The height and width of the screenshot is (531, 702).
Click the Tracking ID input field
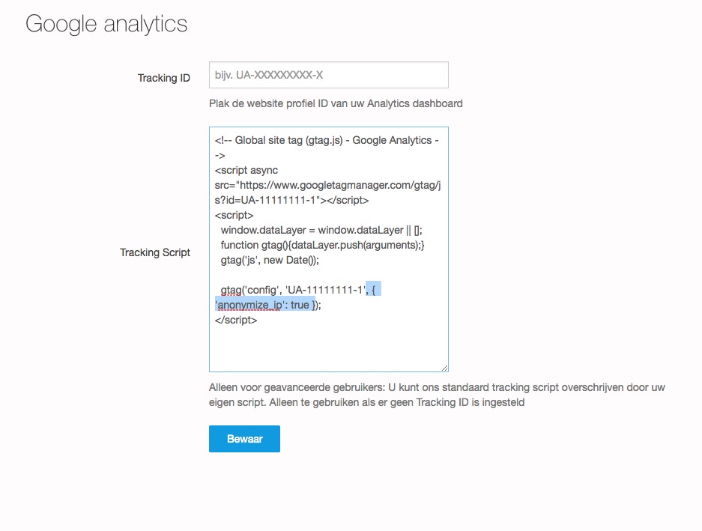pyautogui.click(x=328, y=75)
